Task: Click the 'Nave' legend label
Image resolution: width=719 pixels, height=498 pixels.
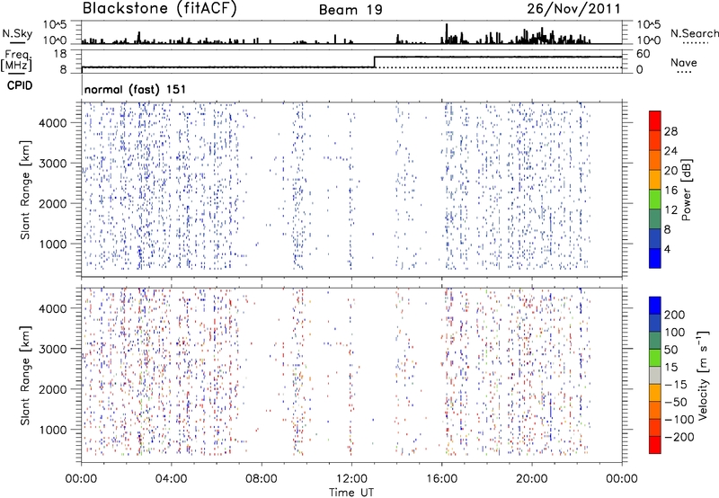Action: tap(684, 62)
